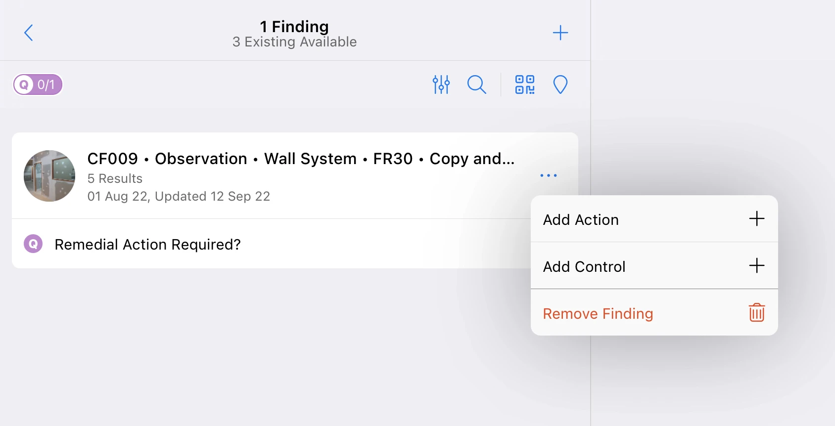Add a new finding with plus icon
Viewport: 835px width, 426px height.
click(x=560, y=33)
